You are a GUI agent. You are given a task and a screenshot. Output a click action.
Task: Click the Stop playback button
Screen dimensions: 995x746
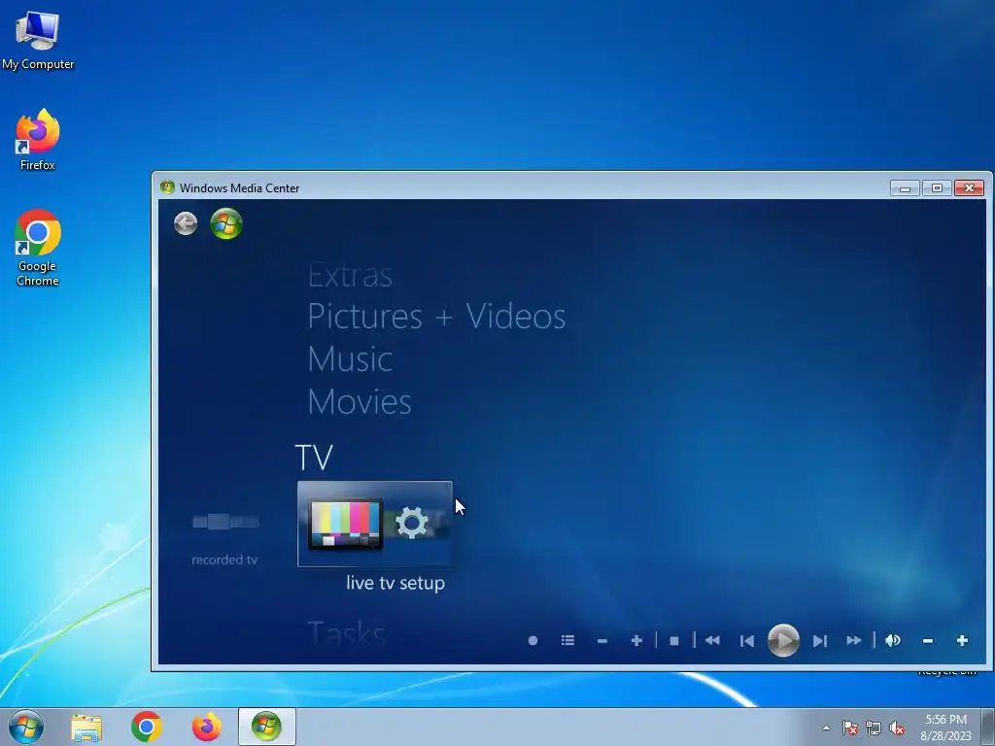[674, 641]
